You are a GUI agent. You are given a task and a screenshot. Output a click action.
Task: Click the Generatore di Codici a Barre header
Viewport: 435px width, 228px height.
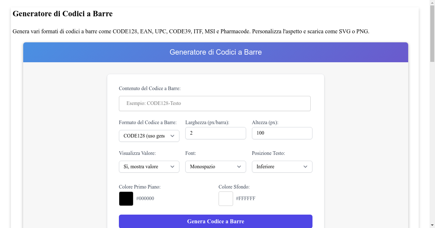click(x=215, y=52)
